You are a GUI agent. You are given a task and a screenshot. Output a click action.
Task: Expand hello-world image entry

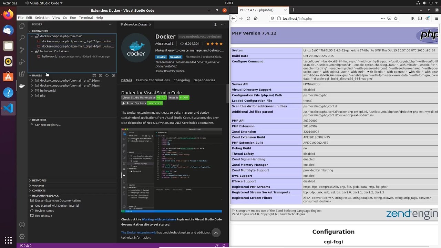(32, 91)
